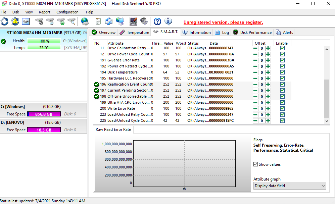Screen dimensions: 335x204
Task: Click the speaker sound toolbar icon
Action: pos(144,21)
